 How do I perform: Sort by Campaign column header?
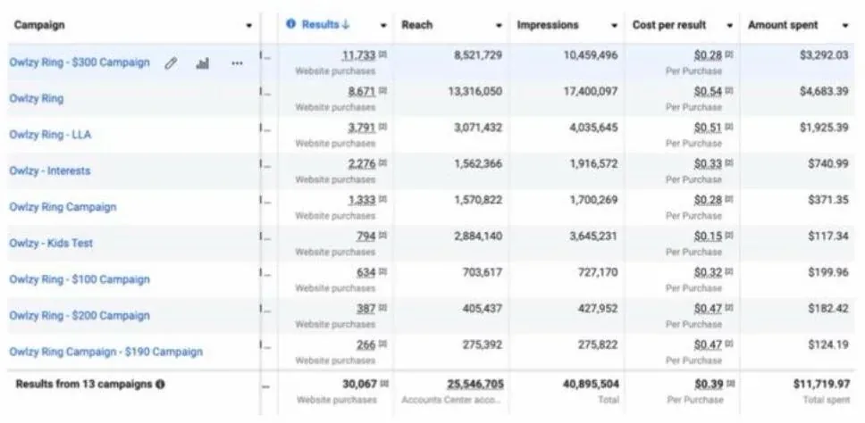(x=39, y=25)
